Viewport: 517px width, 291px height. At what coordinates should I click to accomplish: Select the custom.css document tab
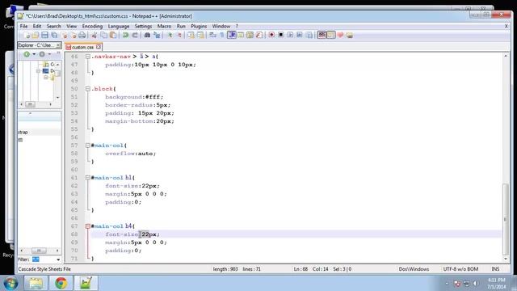(82, 47)
